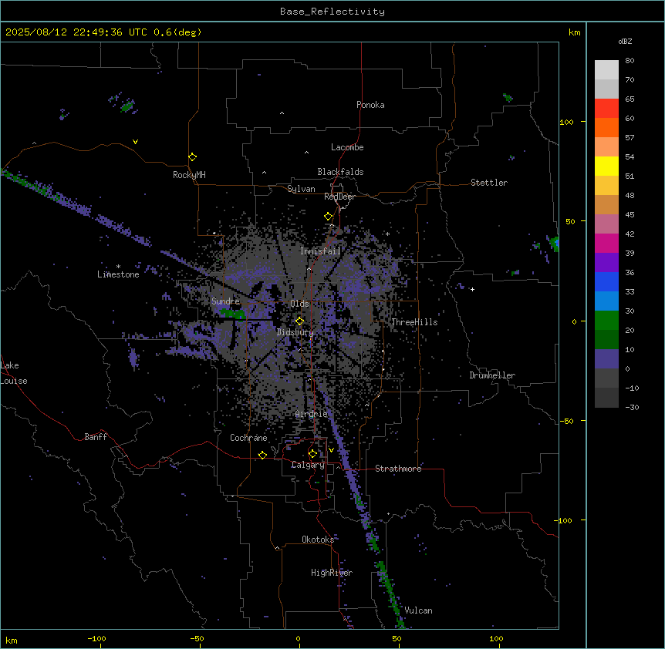Screen dimensions: 665x649
Task: Click the bottom axis -100 km tick label
Action: pos(96,638)
